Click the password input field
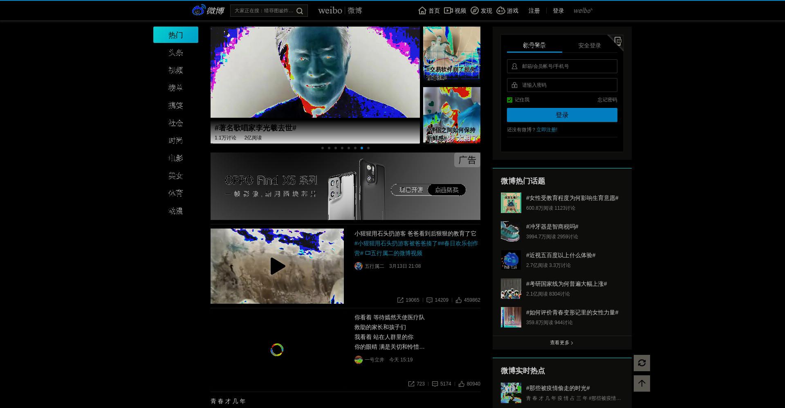 click(562, 85)
